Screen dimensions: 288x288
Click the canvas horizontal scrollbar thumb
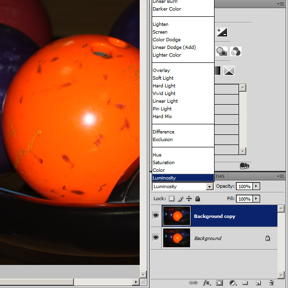click(x=37, y=282)
